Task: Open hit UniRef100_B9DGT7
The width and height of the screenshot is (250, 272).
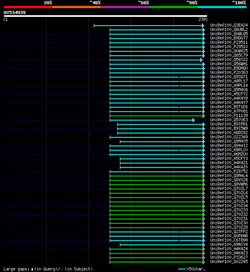Action: (x=229, y=38)
